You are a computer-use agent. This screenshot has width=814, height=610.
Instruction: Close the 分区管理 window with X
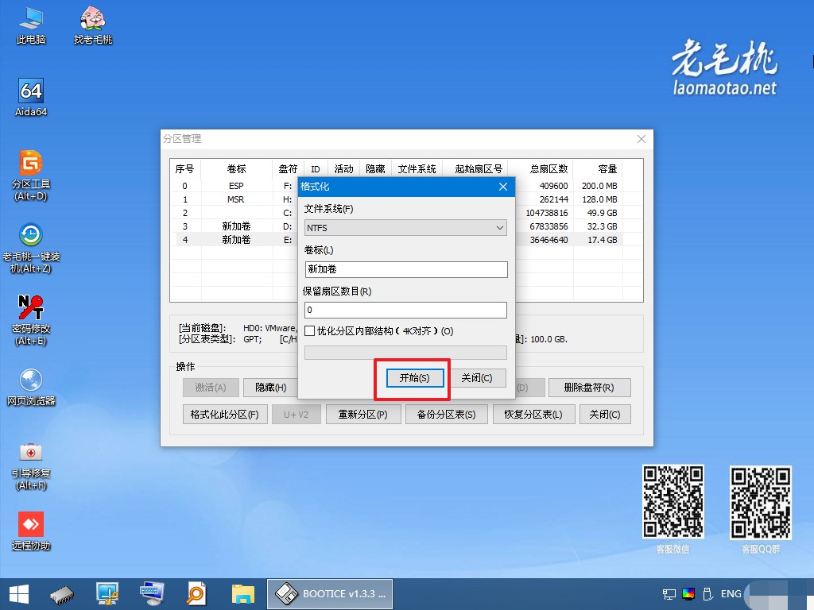[x=642, y=139]
